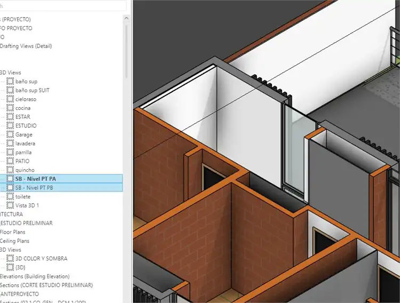This screenshot has width=400, height=303.
Task: Click the ESTUDIO view icon
Action: click(10, 125)
